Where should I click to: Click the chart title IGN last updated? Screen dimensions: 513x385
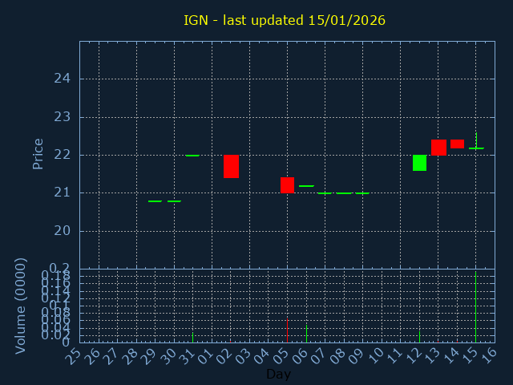(x=285, y=20)
